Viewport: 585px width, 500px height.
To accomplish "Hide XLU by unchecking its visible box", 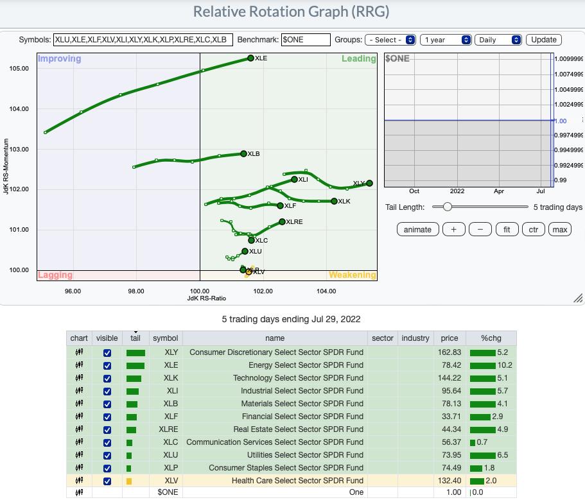I will (107, 455).
